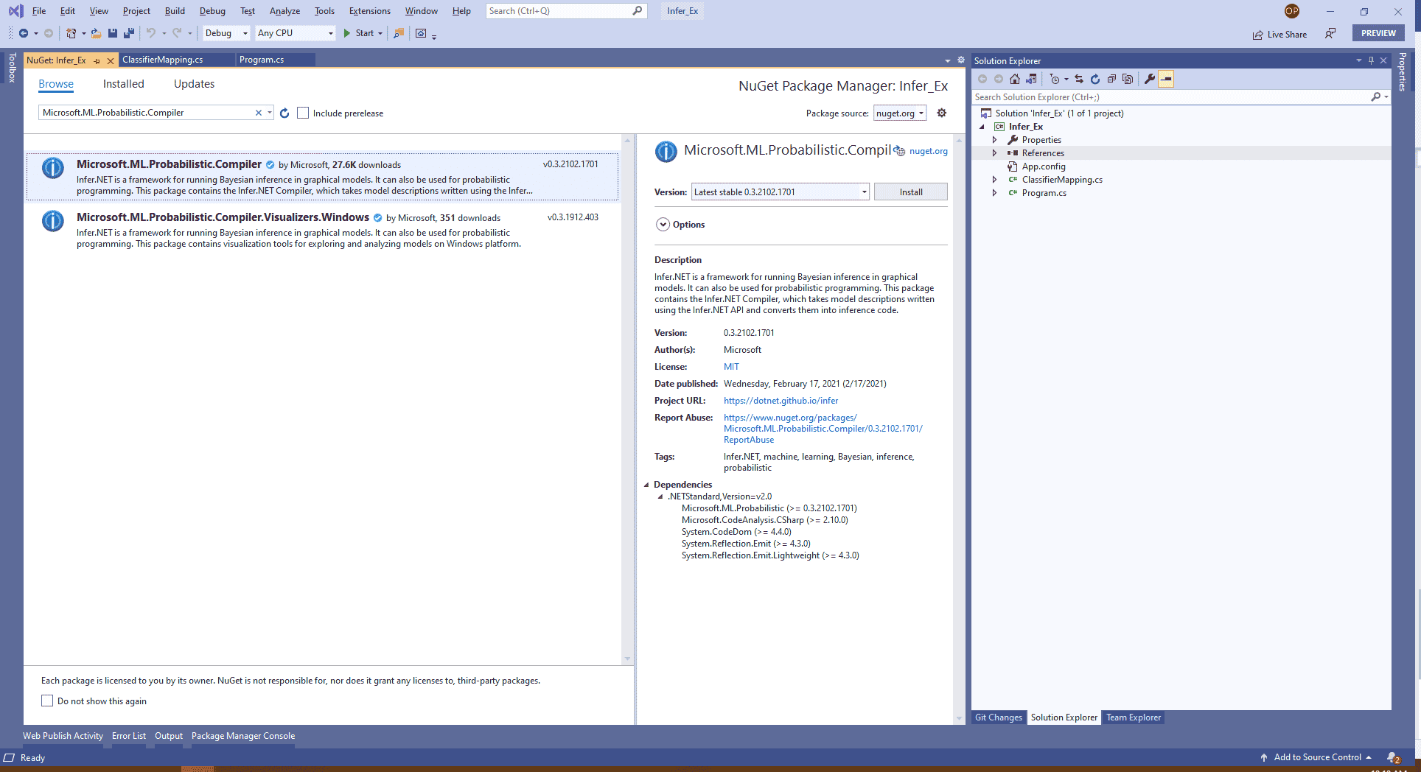Expand the Properties node in Solution Explorer
This screenshot has width=1421, height=772.
[x=994, y=140]
